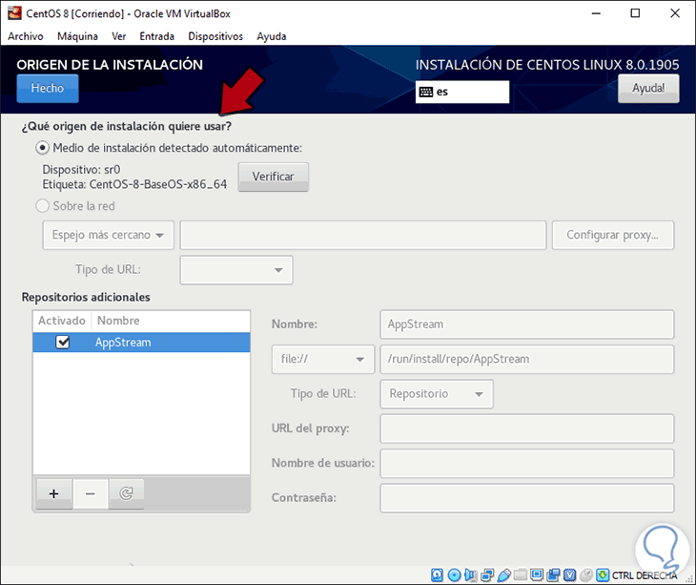Close the VirtualBox window
This screenshot has height=585, width=696.
[675, 13]
